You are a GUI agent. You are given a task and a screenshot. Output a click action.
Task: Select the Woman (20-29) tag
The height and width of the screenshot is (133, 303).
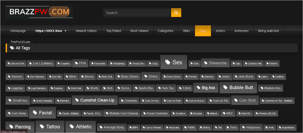[x=266, y=113]
